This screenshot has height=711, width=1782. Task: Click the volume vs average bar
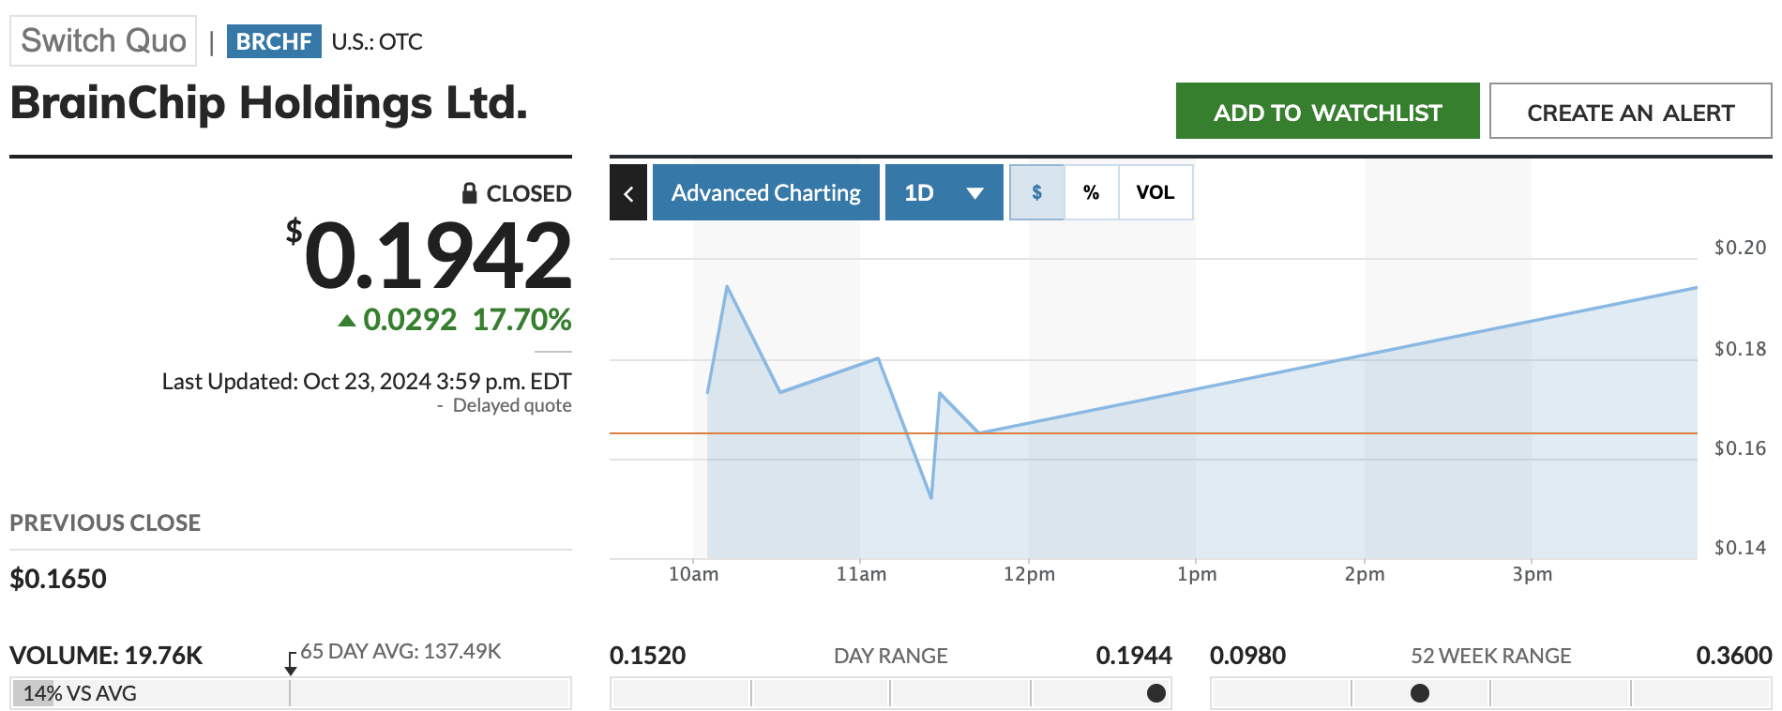click(290, 693)
